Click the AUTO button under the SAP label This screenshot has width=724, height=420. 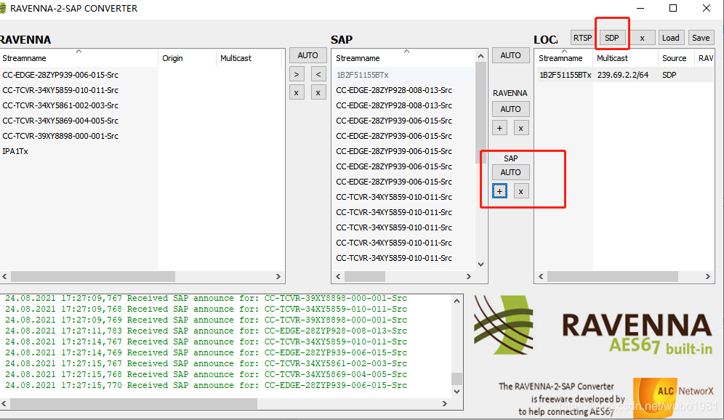point(510,172)
